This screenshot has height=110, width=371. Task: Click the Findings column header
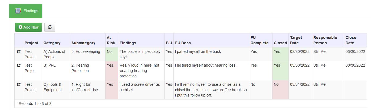128,43
